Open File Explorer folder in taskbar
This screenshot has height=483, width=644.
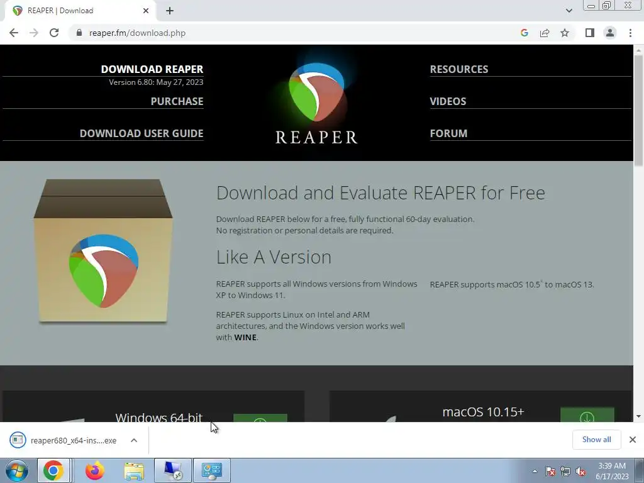(x=134, y=470)
